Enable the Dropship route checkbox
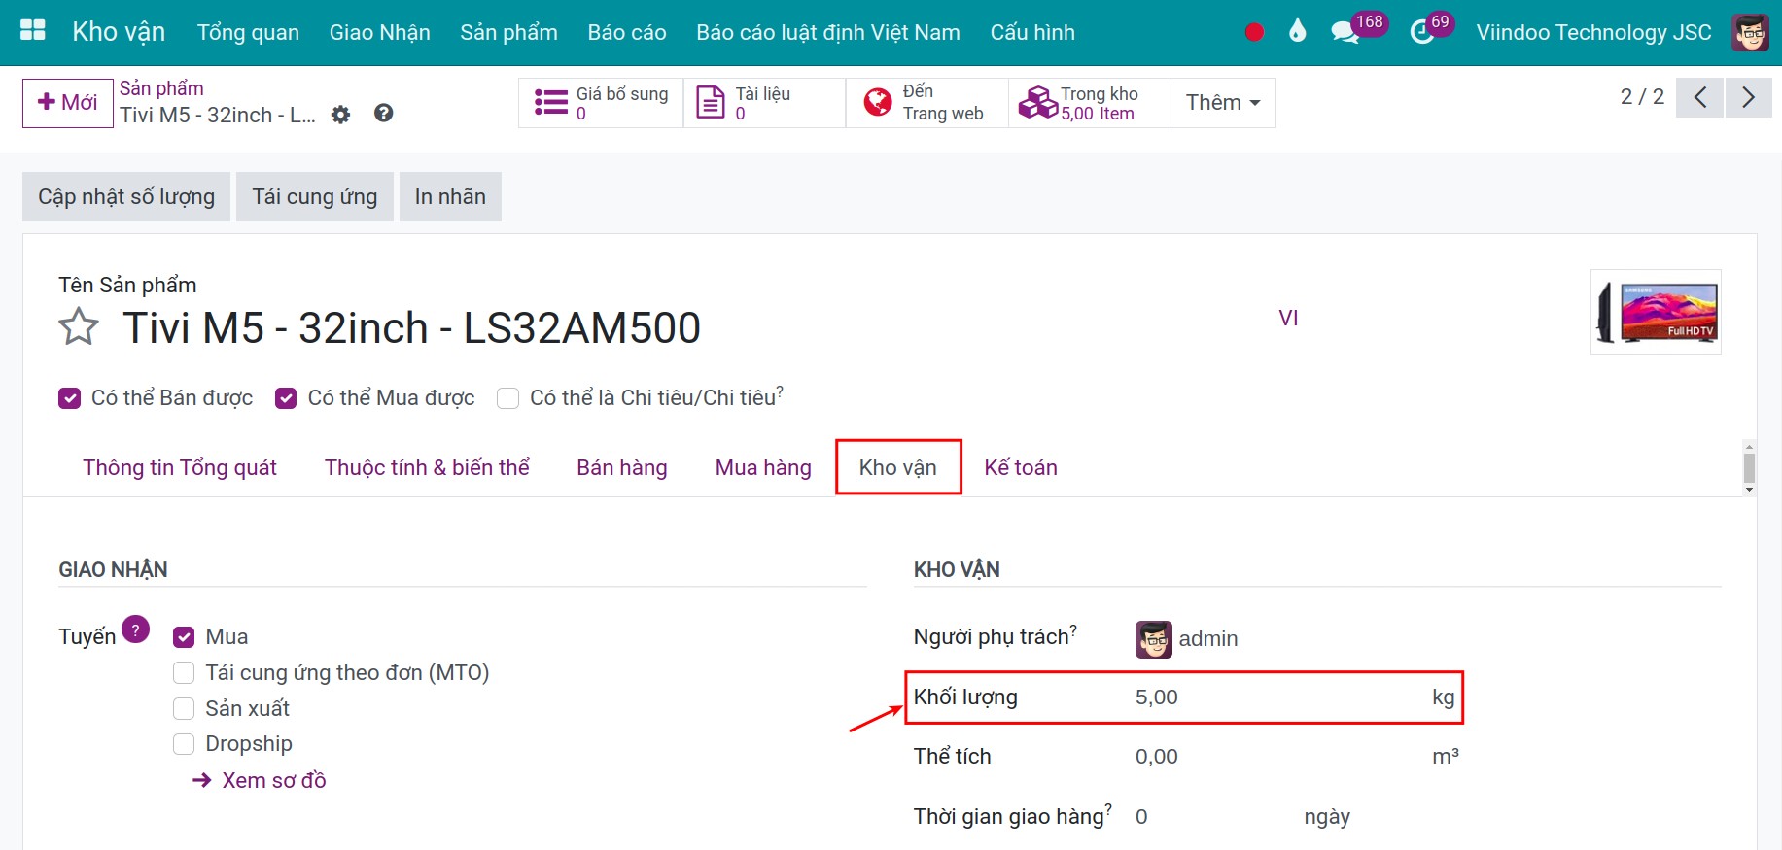This screenshot has width=1782, height=850. 184,744
